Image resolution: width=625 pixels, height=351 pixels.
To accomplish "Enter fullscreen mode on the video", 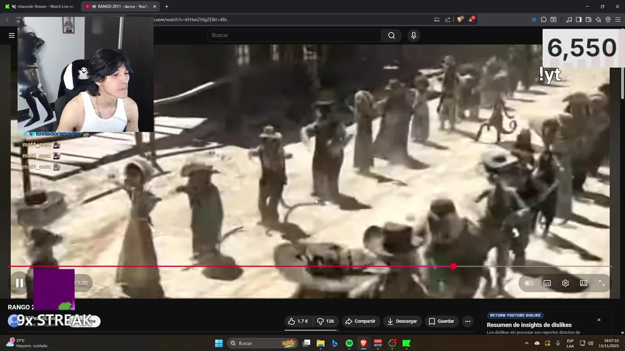I will coord(602,283).
